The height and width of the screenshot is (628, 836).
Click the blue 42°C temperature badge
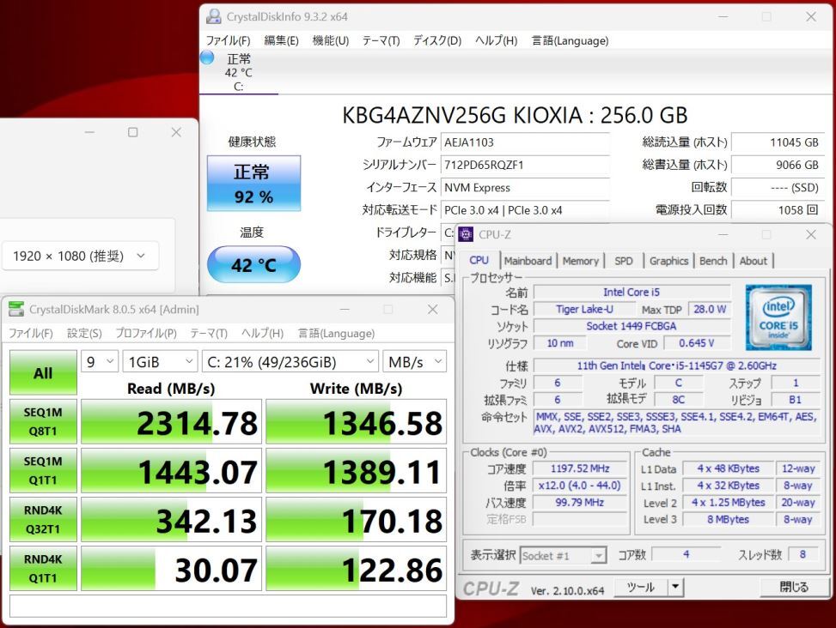pyautogui.click(x=253, y=265)
